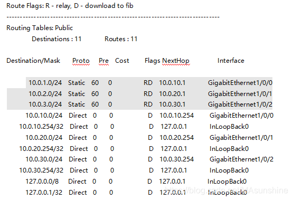
Task: Click GigabitEthernet1/0/2 in the 10.0.30.0/24 row
Action: point(241,159)
